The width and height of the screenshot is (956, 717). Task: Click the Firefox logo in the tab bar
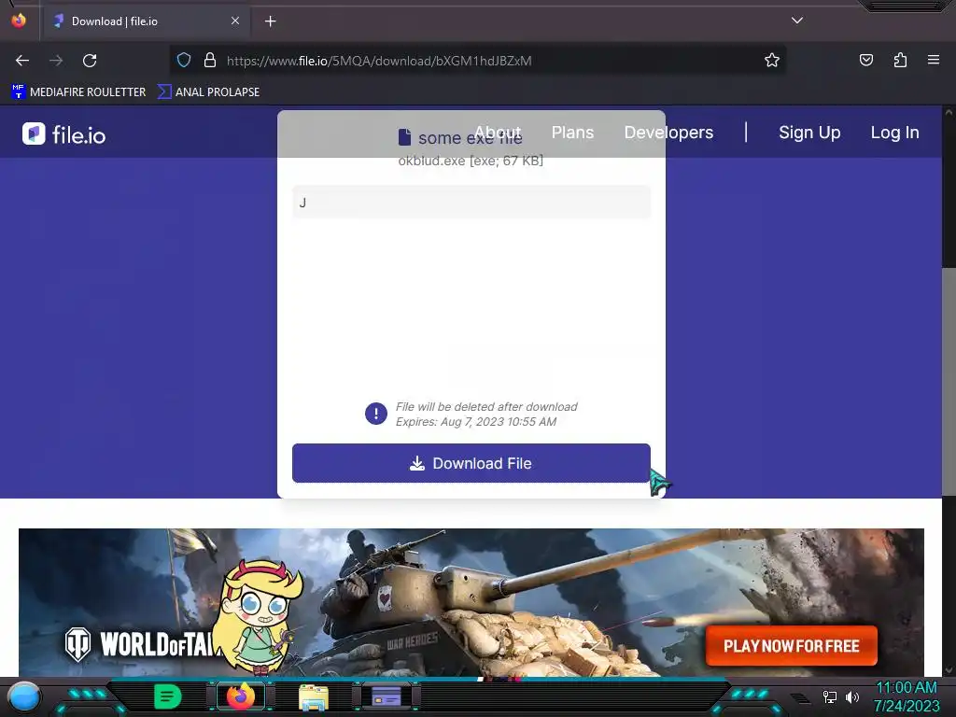(x=19, y=21)
